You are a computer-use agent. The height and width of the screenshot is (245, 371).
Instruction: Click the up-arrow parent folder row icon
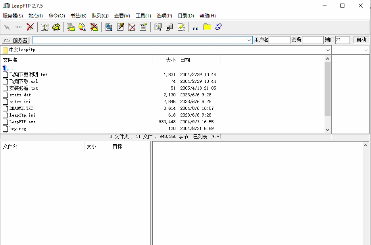tap(6, 68)
